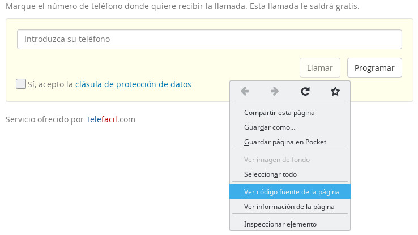418x235 pixels.
Task: Open "cláusula de protección de datos" link
Action: [x=133, y=84]
